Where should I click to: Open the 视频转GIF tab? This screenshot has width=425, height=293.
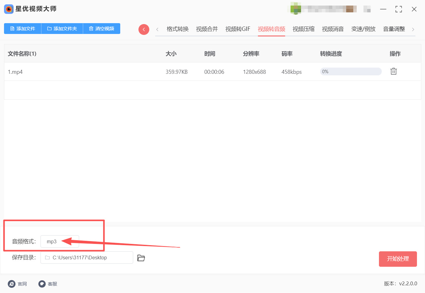point(238,29)
